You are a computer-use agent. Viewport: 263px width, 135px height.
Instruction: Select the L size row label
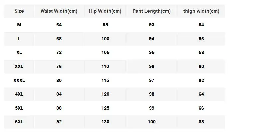pyautogui.click(x=19, y=39)
